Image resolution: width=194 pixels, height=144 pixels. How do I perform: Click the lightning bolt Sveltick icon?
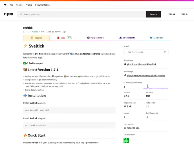pyautogui.click(x=25, y=46)
